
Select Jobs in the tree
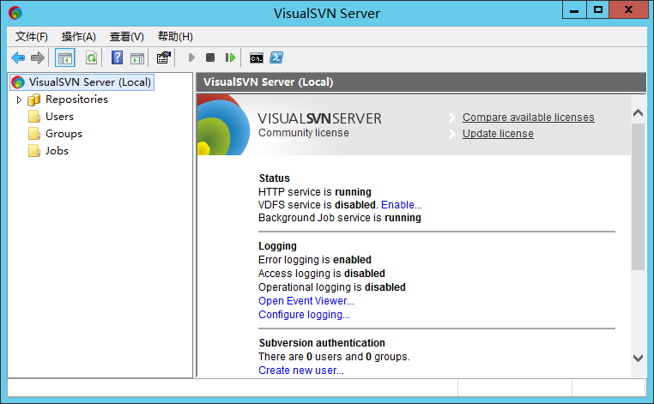(x=57, y=150)
